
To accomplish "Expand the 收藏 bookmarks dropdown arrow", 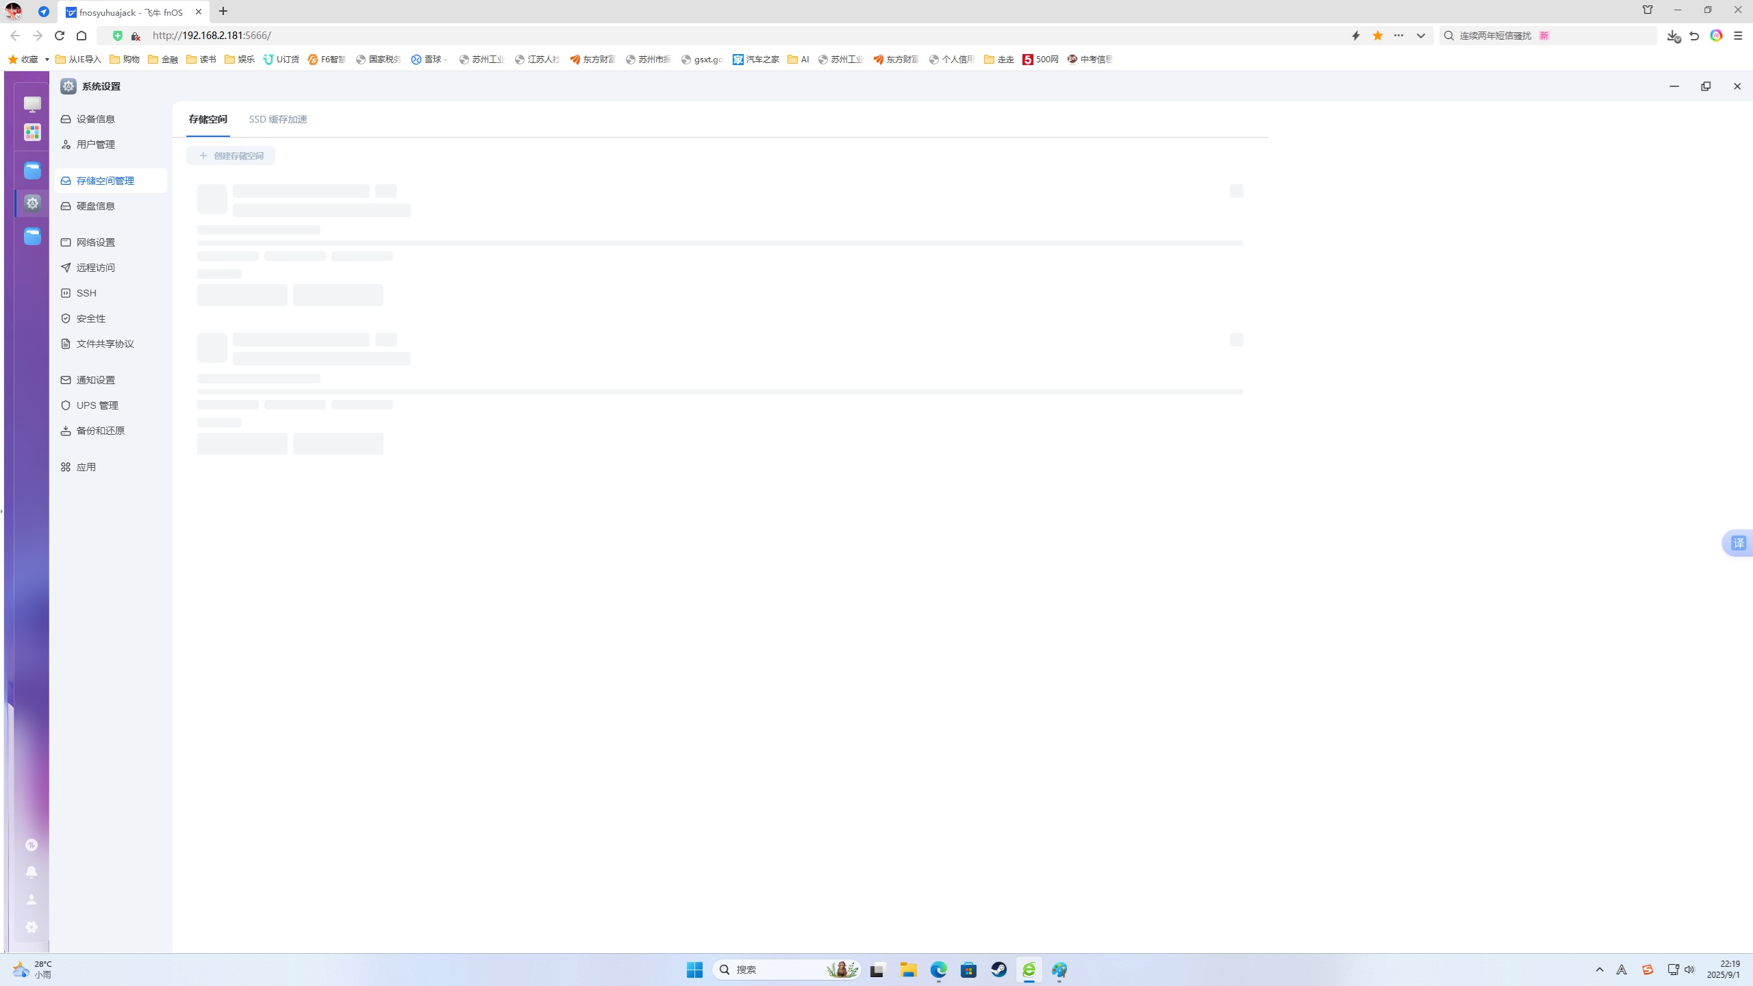I will 47,60.
